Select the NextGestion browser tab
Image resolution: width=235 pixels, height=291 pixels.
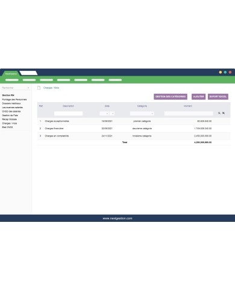(x=11, y=73)
